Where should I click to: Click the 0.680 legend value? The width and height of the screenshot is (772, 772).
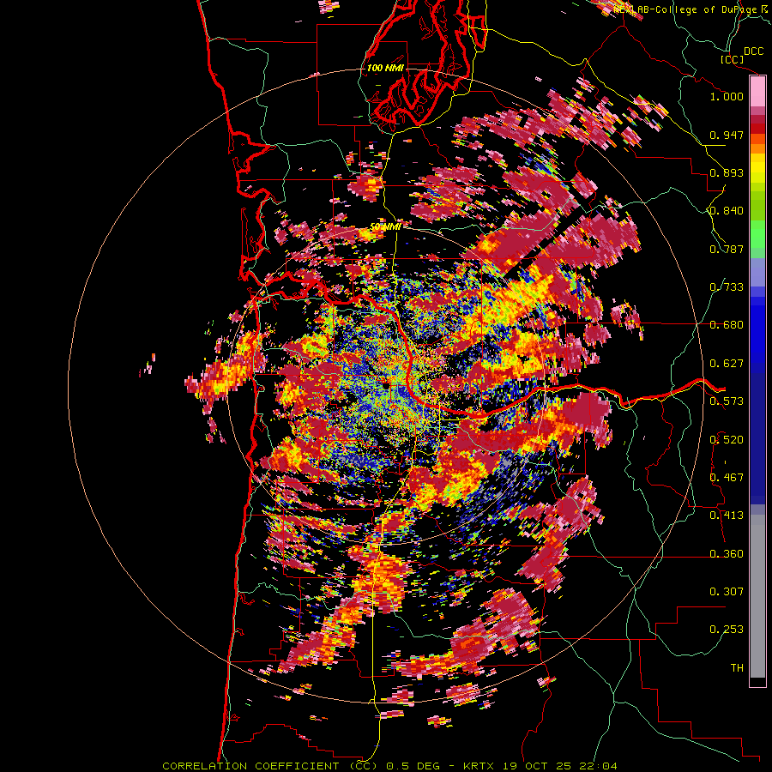click(727, 325)
